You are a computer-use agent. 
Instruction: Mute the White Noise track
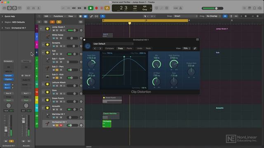point(54,38)
